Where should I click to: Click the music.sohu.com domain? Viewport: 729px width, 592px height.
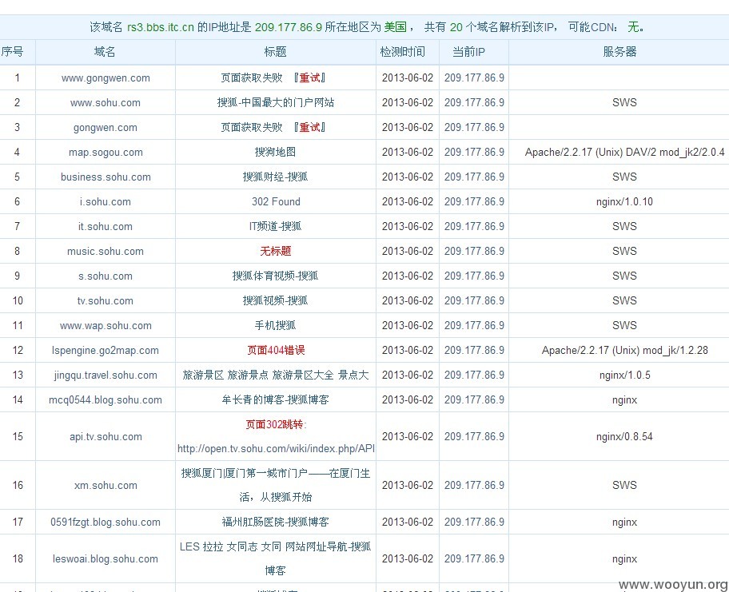106,252
